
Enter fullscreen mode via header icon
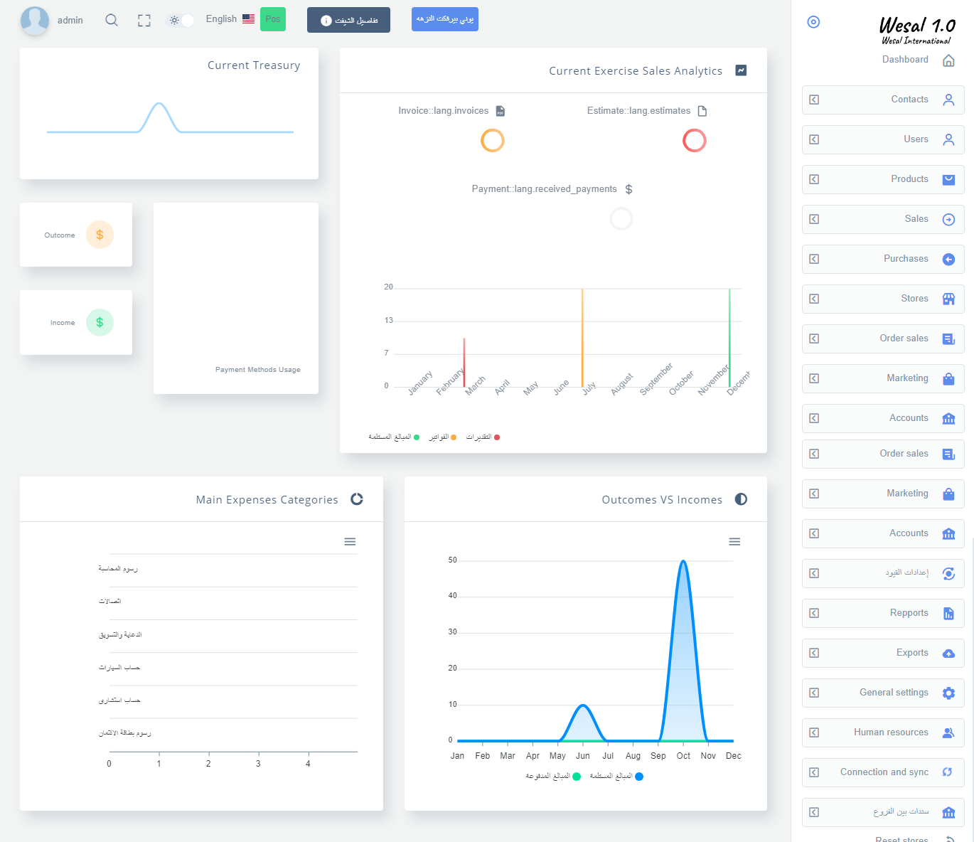click(144, 21)
